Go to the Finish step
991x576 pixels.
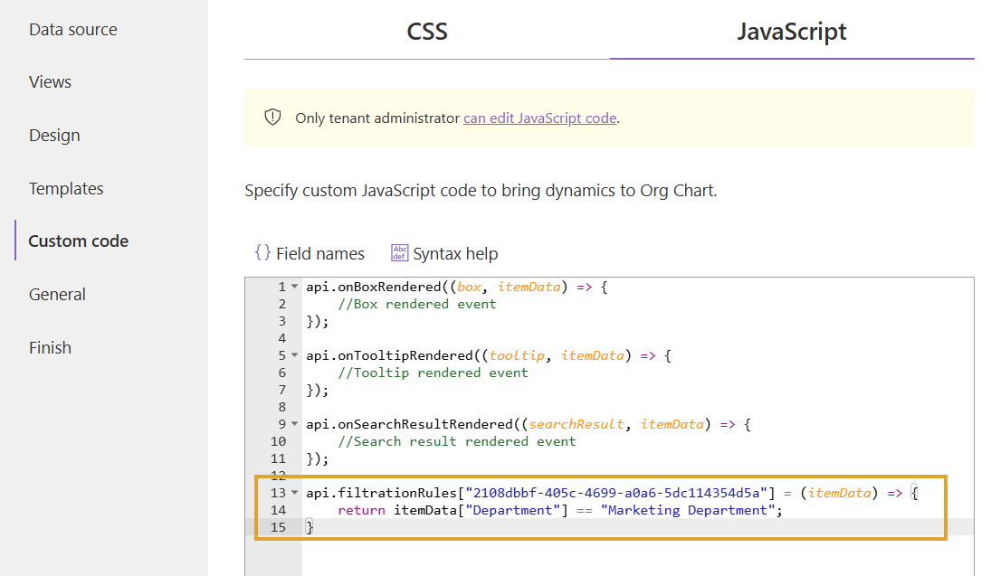click(x=50, y=347)
